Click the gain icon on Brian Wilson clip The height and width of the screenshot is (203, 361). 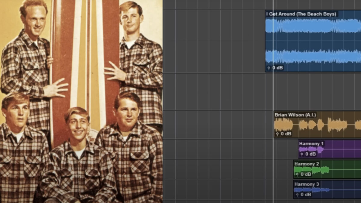(x=277, y=134)
